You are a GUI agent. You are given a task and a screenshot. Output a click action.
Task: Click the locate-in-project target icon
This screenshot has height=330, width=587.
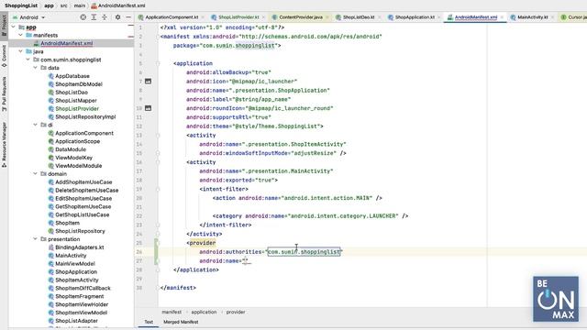[x=83, y=17]
